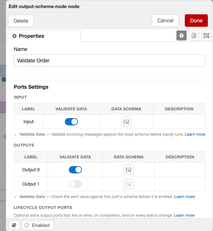Toggle the Enabled node state button

38,225
